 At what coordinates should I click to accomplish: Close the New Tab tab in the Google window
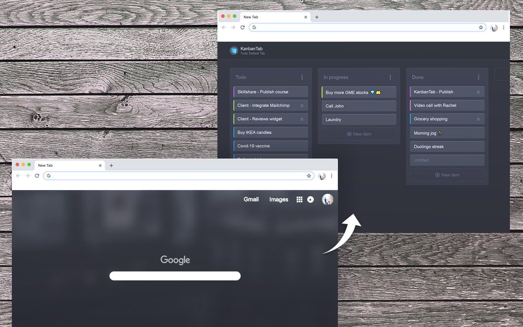click(100, 166)
